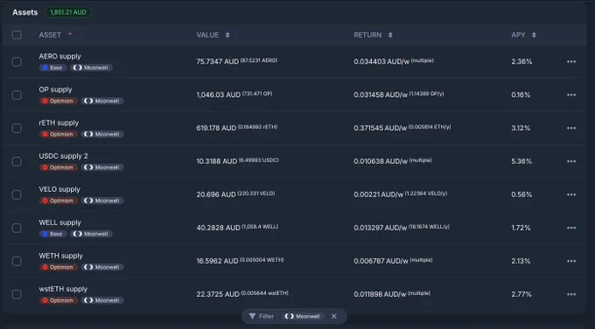The width and height of the screenshot is (595, 329).
Task: Select the USDC supply 2 asset name
Action: pos(63,156)
